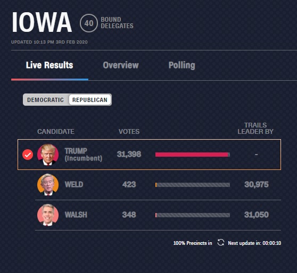Select the Live Results tab

click(x=49, y=65)
